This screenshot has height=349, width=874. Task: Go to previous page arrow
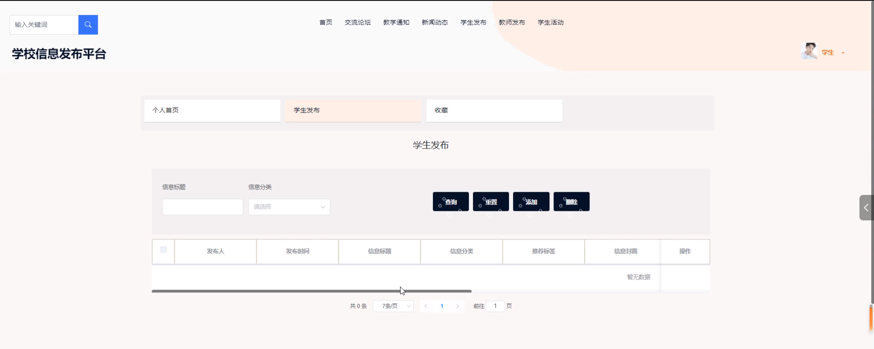(x=426, y=306)
